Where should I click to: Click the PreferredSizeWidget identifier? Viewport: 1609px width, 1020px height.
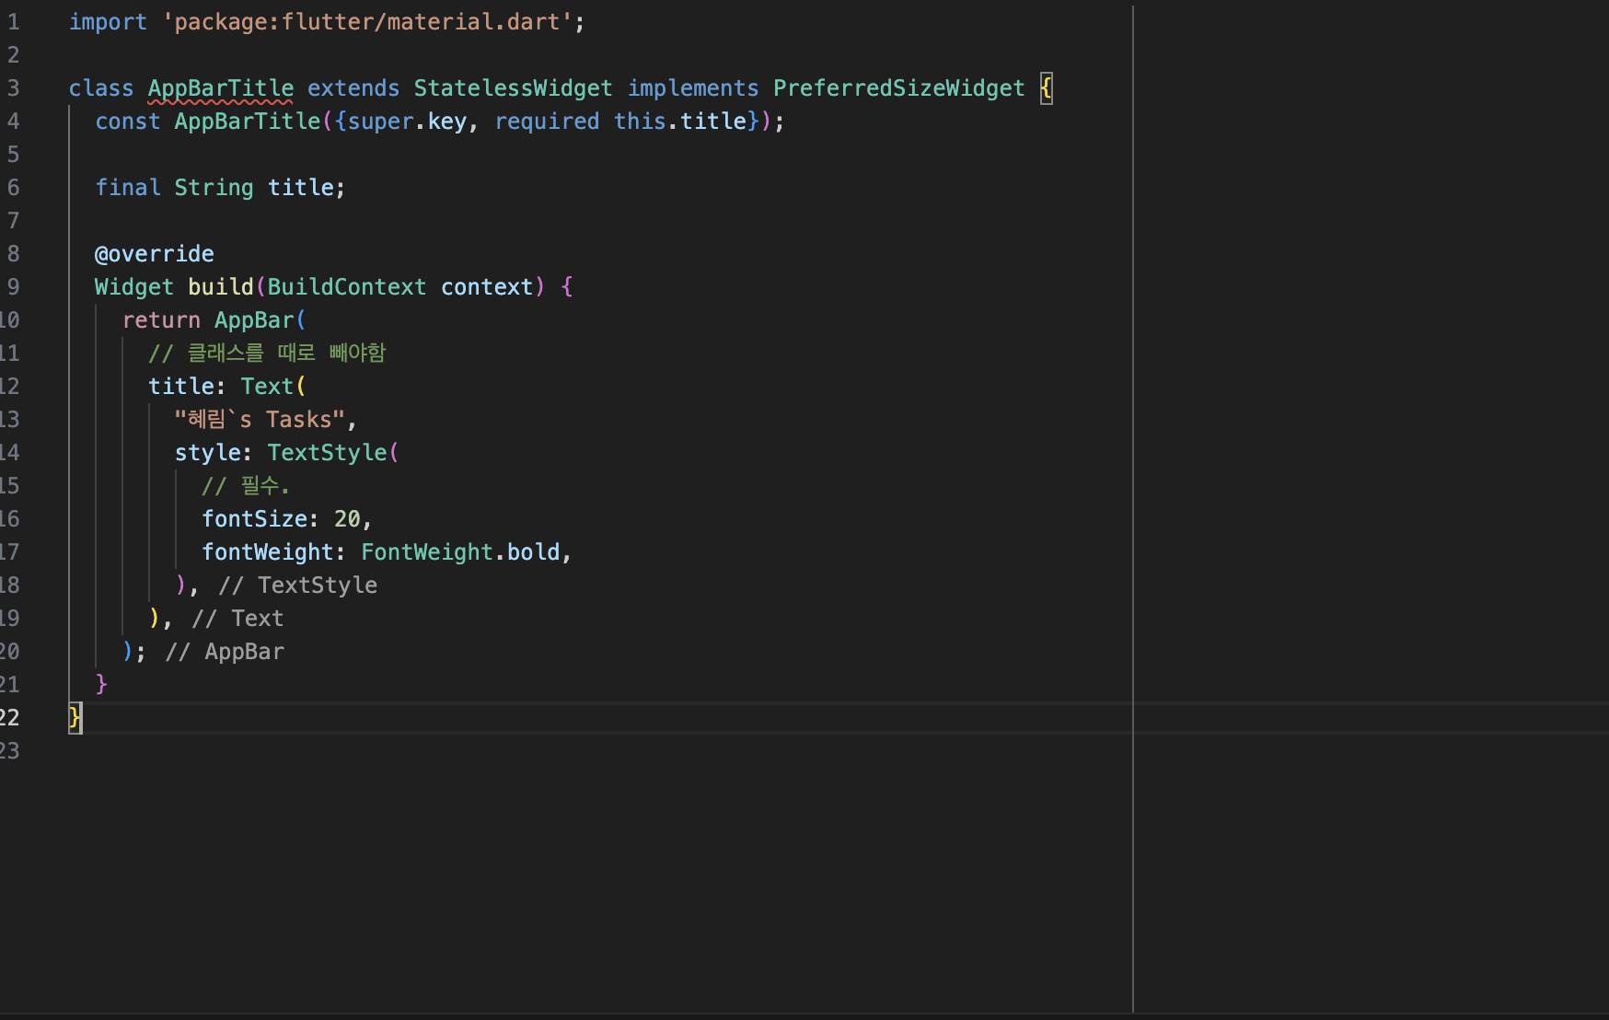(898, 88)
